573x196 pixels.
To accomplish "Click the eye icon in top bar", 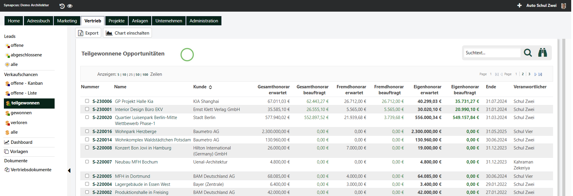I will point(70,6).
